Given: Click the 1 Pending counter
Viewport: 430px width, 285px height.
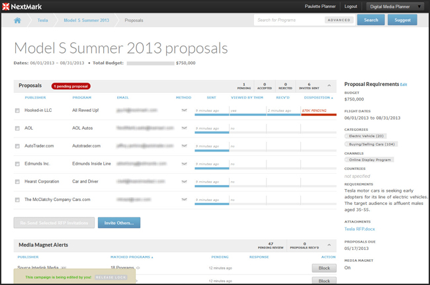Looking at the screenshot, I should pos(244,86).
